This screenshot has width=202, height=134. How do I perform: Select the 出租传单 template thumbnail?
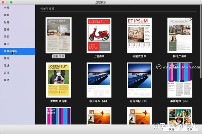click(58, 35)
